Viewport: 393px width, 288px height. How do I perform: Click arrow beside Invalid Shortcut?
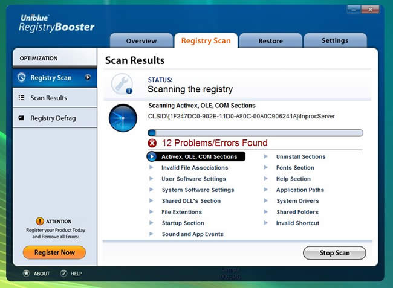click(266, 223)
